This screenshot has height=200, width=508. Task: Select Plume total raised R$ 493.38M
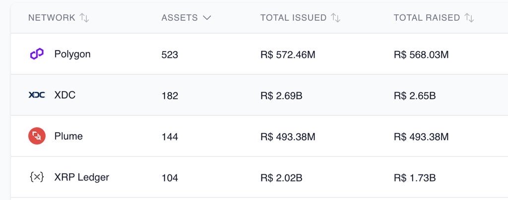[421, 137]
